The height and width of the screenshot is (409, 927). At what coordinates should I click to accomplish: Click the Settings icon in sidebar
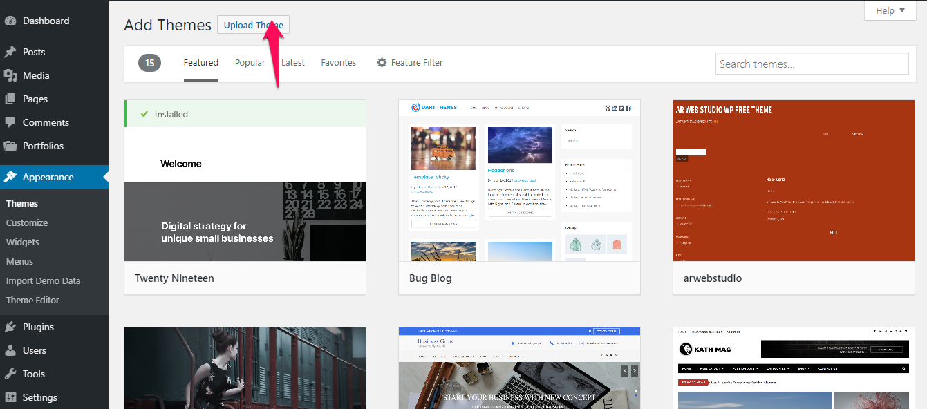[x=10, y=397]
